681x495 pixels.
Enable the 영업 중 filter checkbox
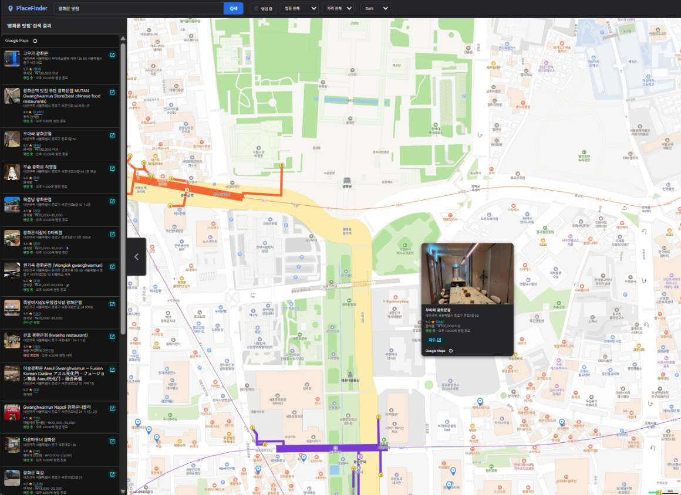pyautogui.click(x=255, y=8)
